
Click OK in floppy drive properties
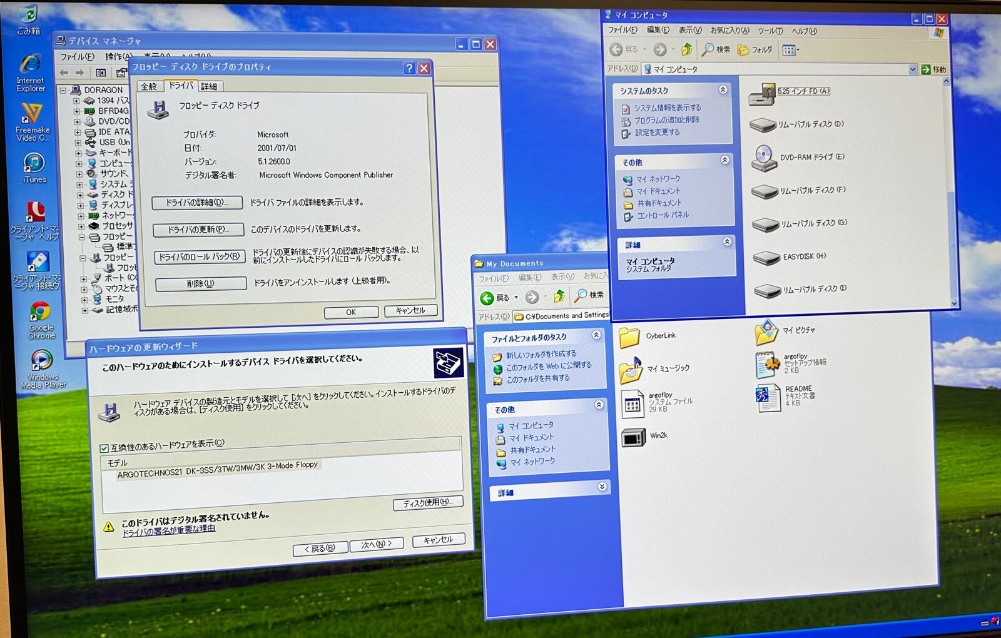point(351,312)
